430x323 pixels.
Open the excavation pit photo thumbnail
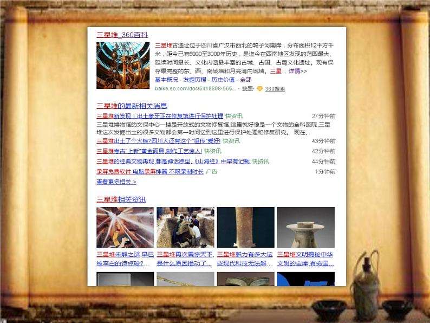[x=185, y=228]
